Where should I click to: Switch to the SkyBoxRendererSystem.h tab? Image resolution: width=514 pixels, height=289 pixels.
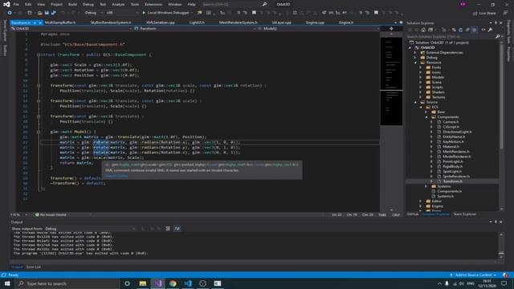111,22
